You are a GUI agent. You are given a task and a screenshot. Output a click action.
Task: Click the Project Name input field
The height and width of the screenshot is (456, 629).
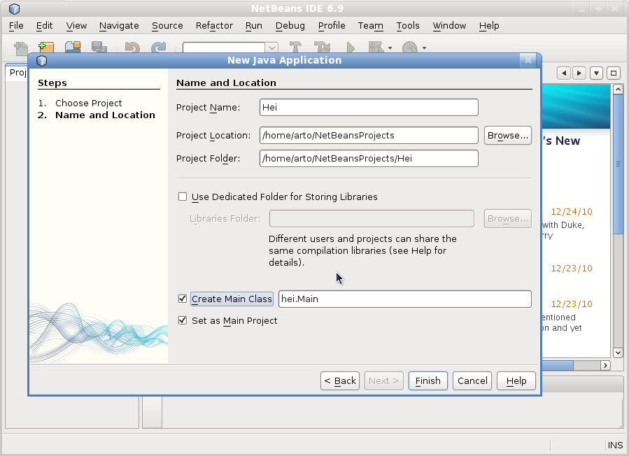[369, 108]
